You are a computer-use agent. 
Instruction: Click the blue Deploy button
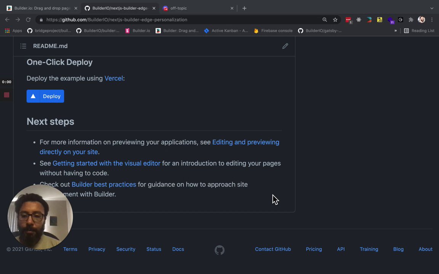click(x=45, y=96)
